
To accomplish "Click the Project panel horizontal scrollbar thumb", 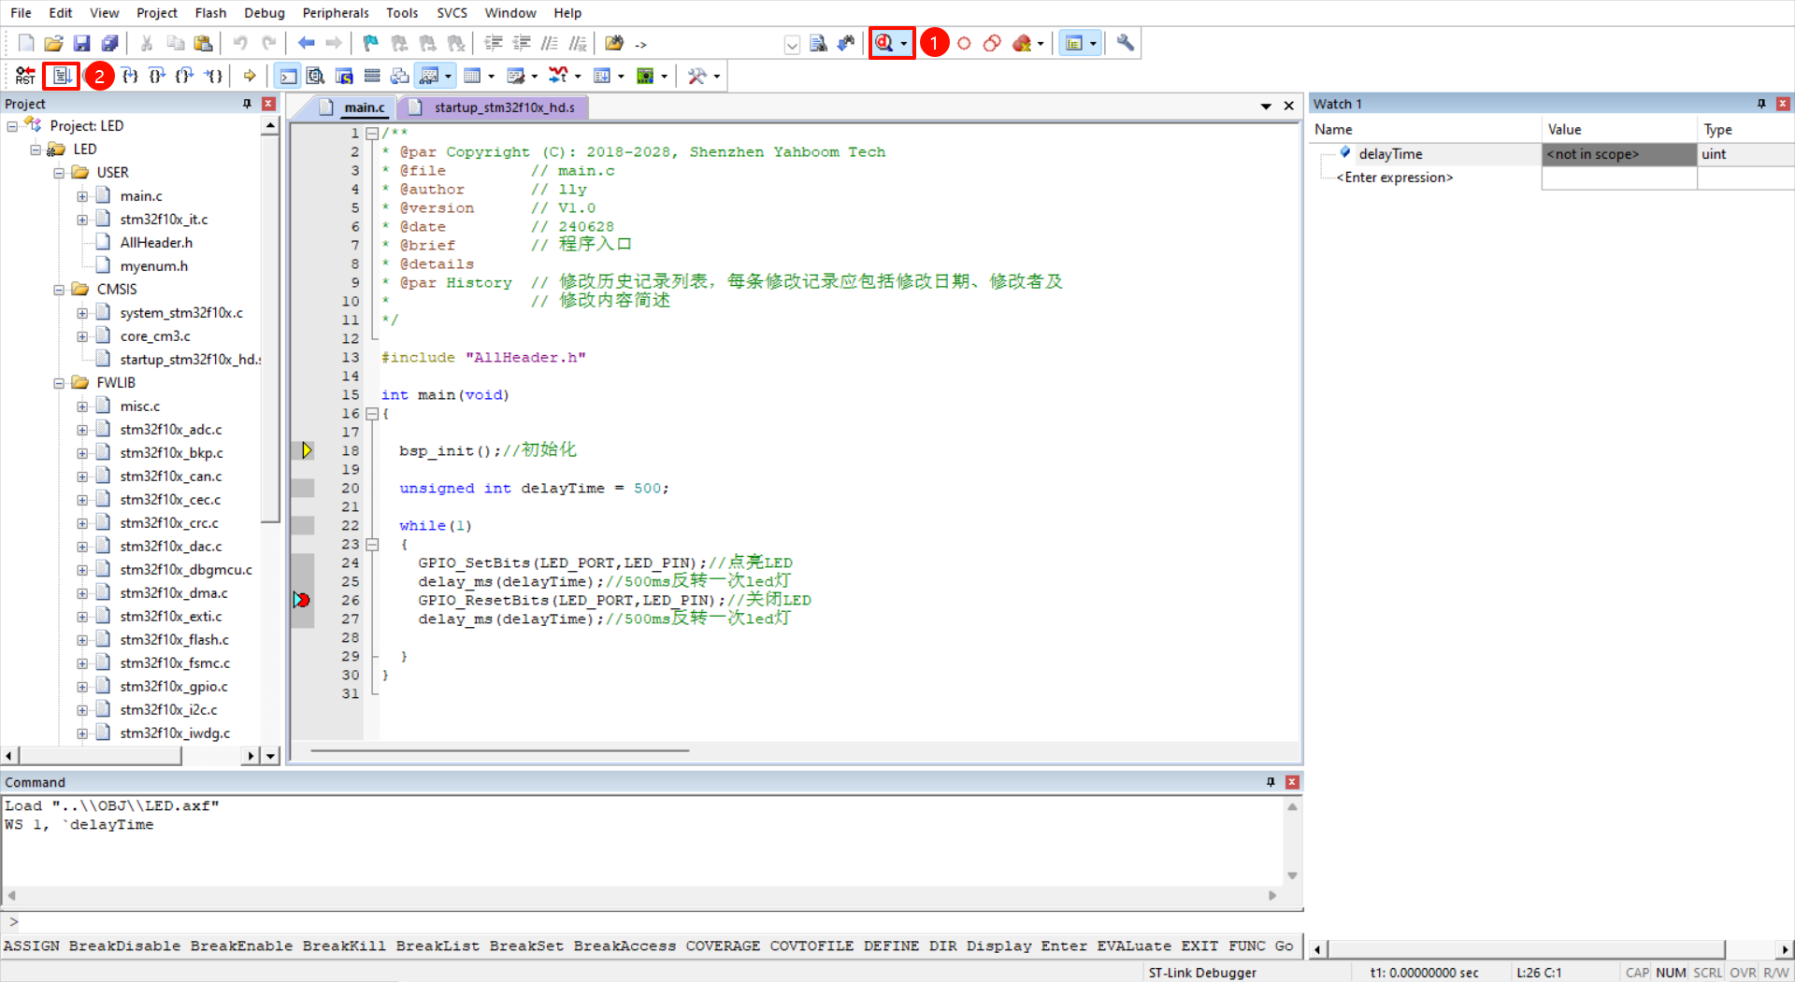I will [x=100, y=755].
